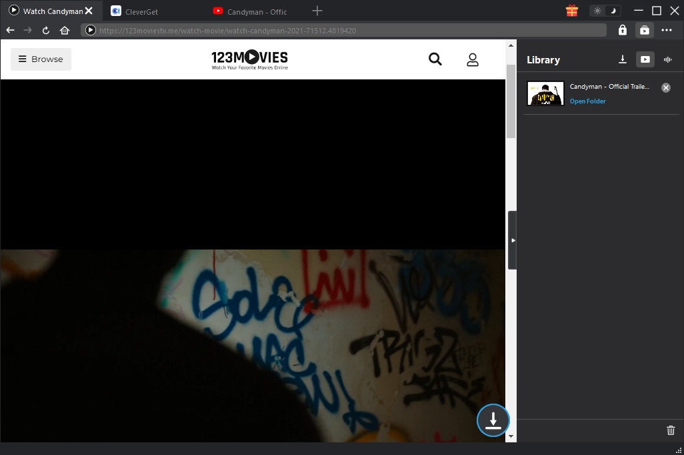Open the user account icon
Image resolution: width=684 pixels, height=455 pixels.
pos(473,59)
